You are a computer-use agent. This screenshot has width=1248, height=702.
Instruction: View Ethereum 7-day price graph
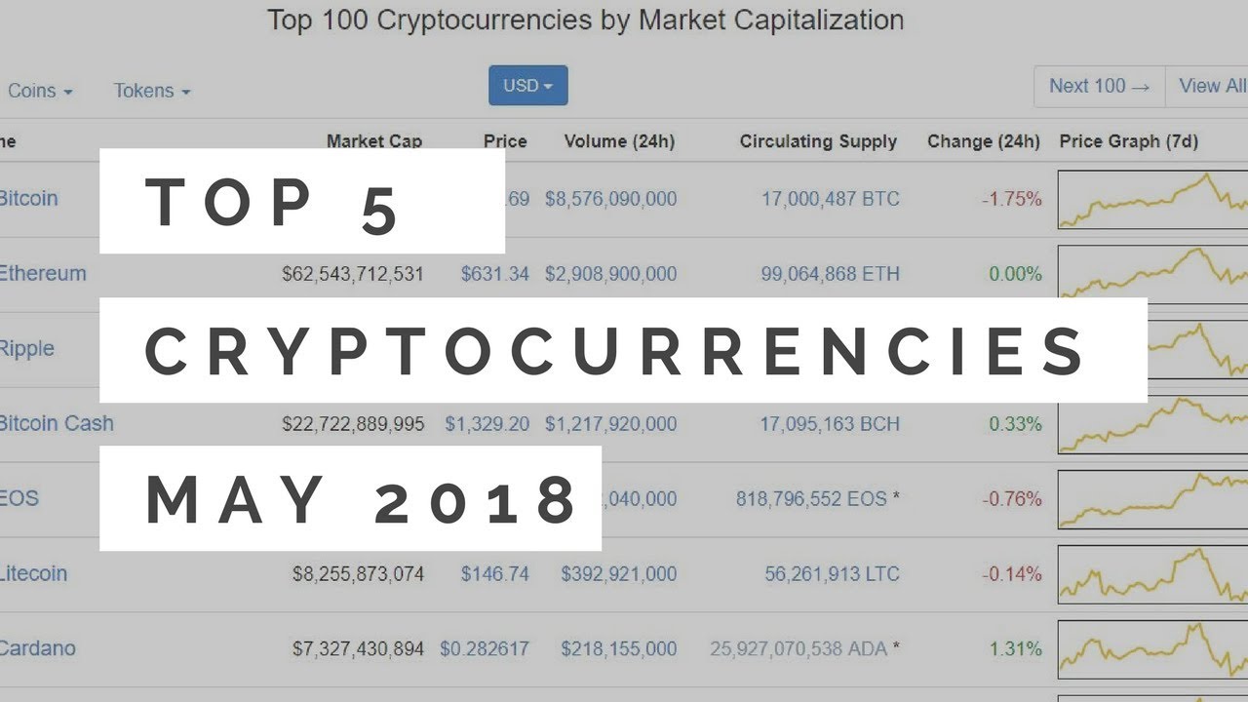point(1152,272)
